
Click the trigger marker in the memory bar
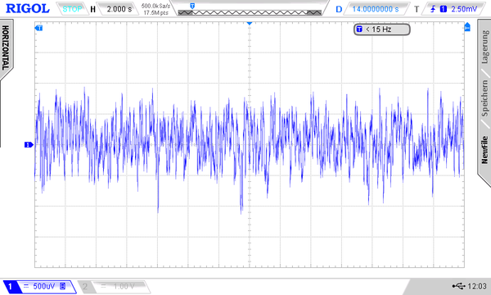pyautogui.click(x=192, y=6)
